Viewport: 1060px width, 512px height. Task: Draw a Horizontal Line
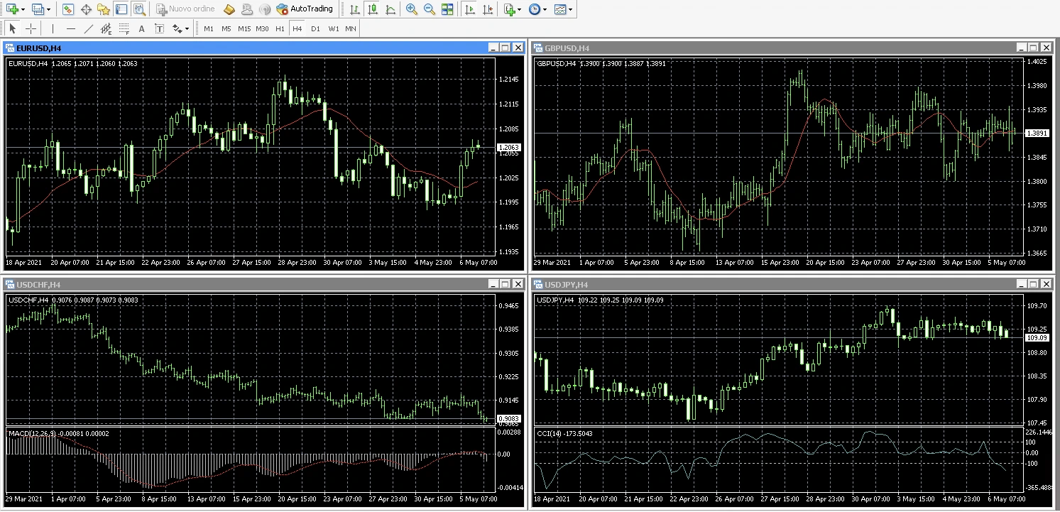pos(70,28)
